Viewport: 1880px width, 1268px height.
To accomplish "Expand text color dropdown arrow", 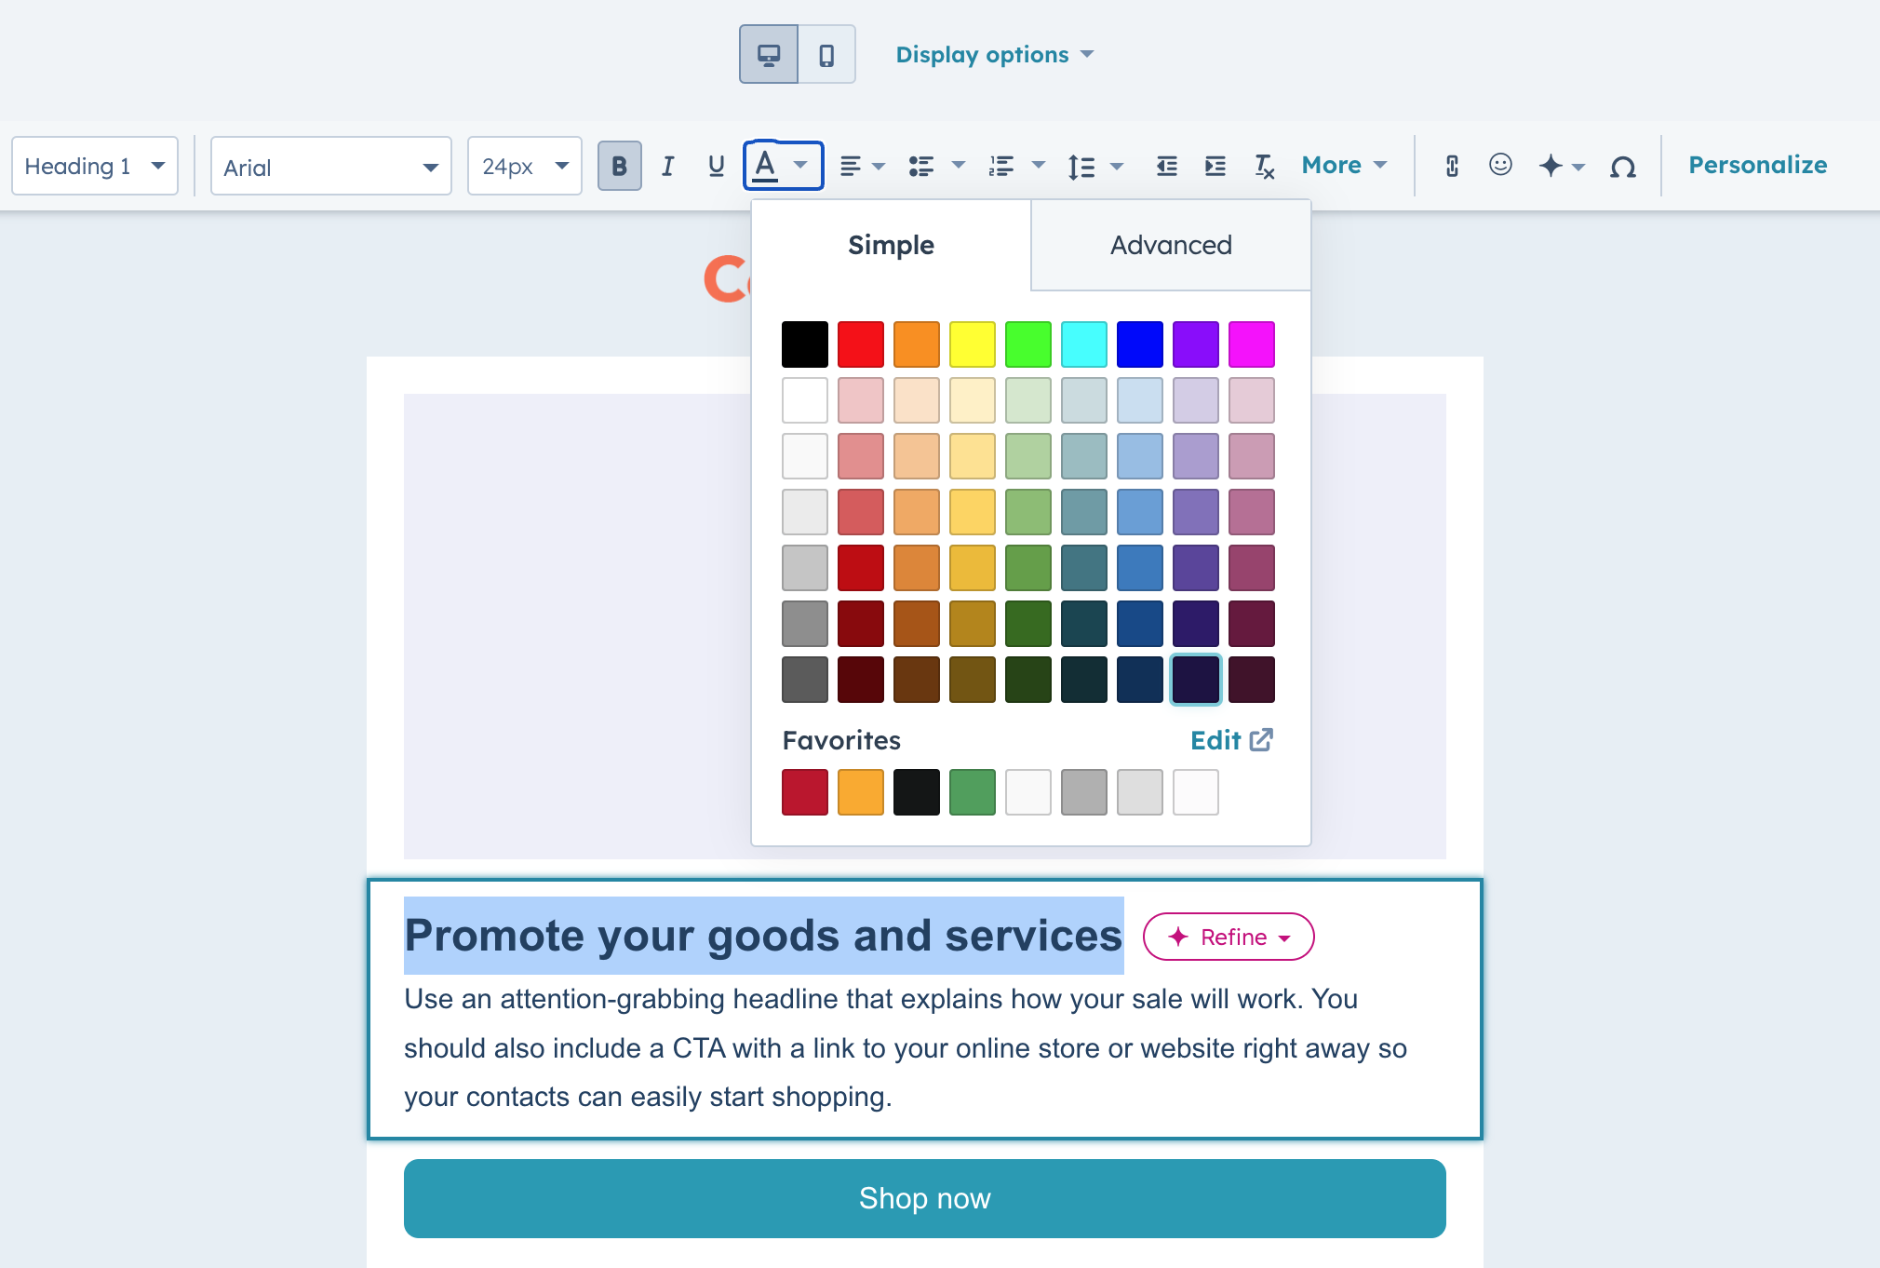I will (x=800, y=165).
